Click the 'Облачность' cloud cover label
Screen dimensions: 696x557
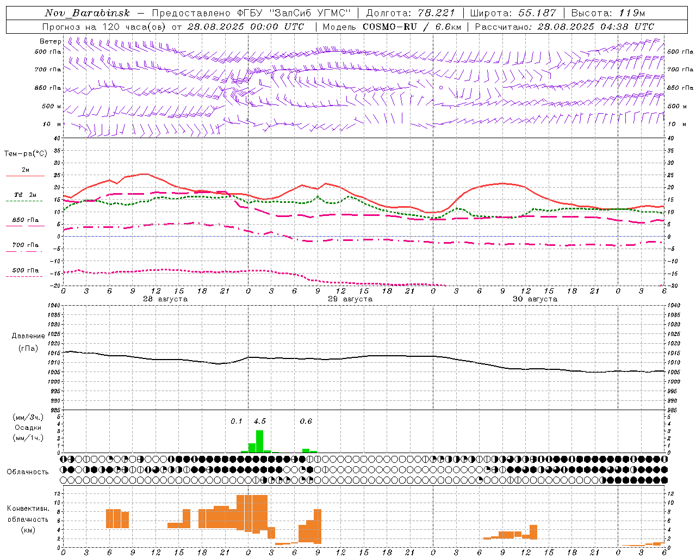(28, 472)
